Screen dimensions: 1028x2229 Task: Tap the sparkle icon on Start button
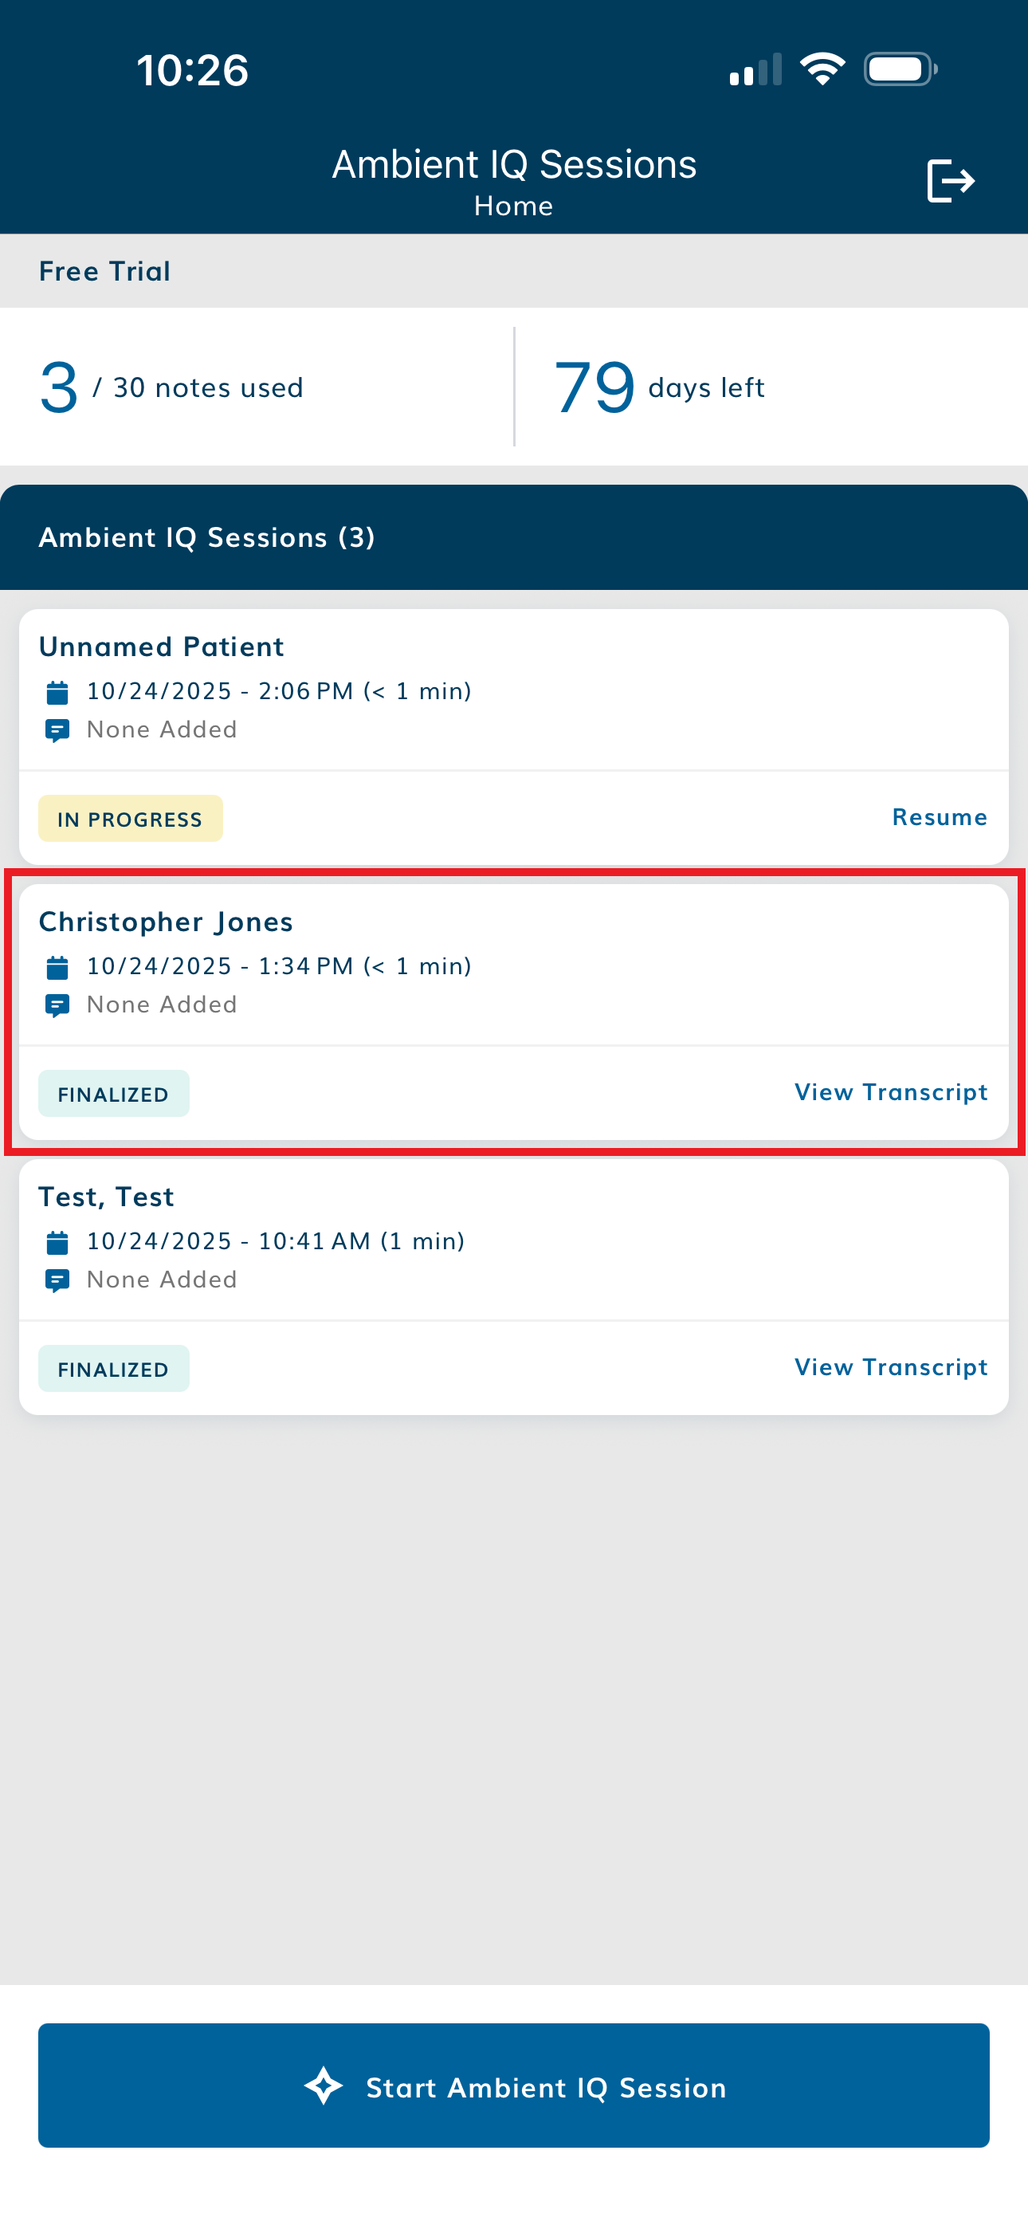324,2086
